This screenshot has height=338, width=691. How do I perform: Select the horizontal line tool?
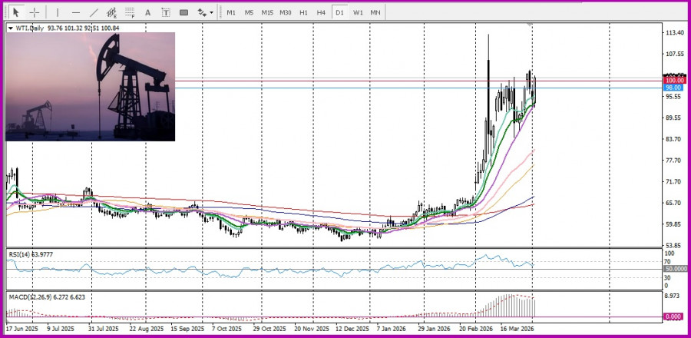(75, 12)
